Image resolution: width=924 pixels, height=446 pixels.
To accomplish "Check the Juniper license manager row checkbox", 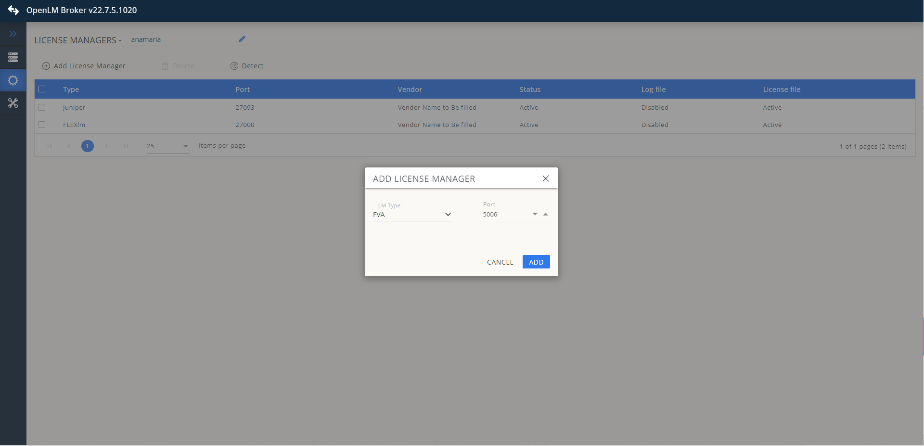I will (42, 107).
